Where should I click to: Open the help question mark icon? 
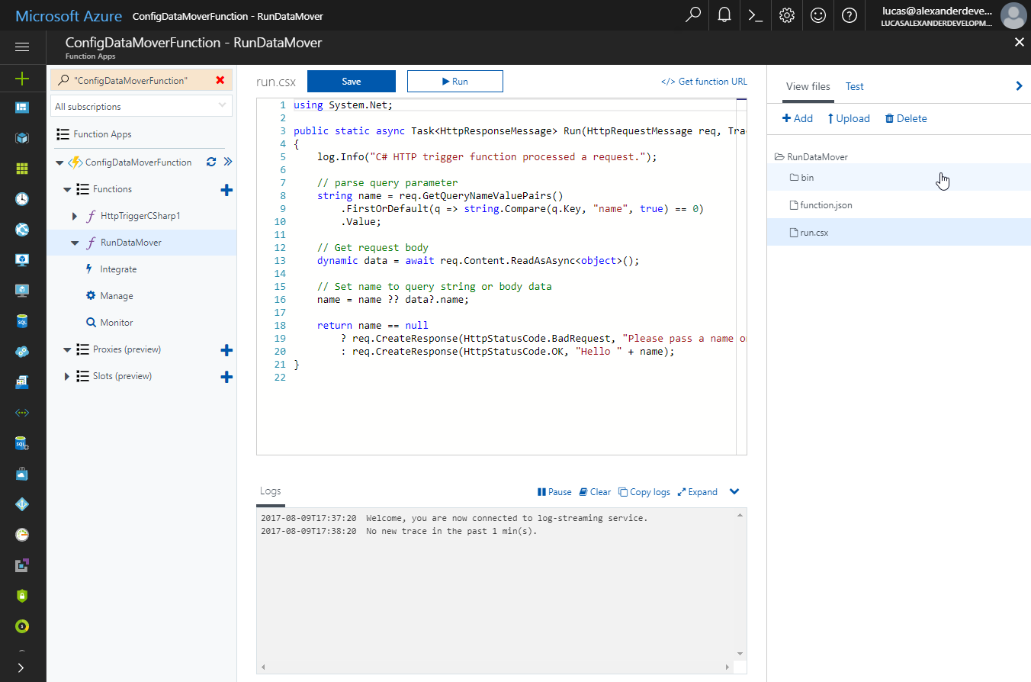coord(850,15)
